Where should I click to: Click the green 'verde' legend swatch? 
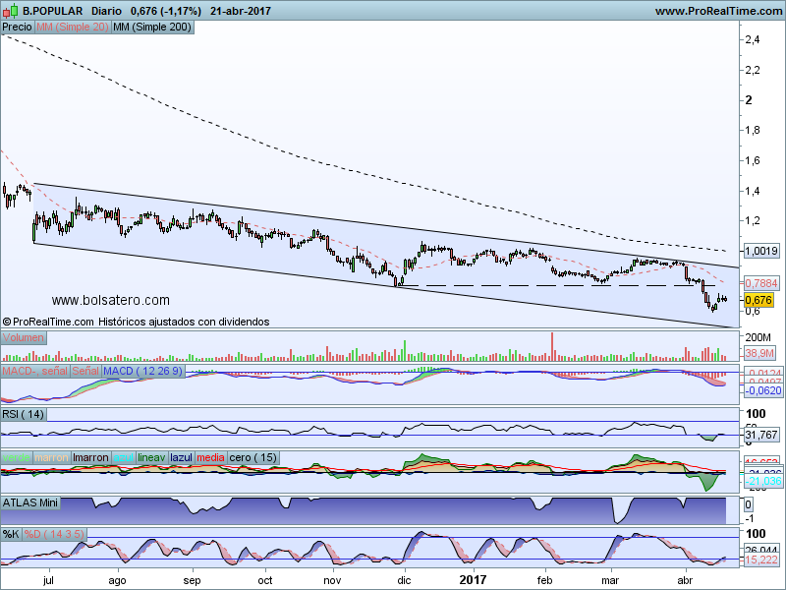point(17,458)
